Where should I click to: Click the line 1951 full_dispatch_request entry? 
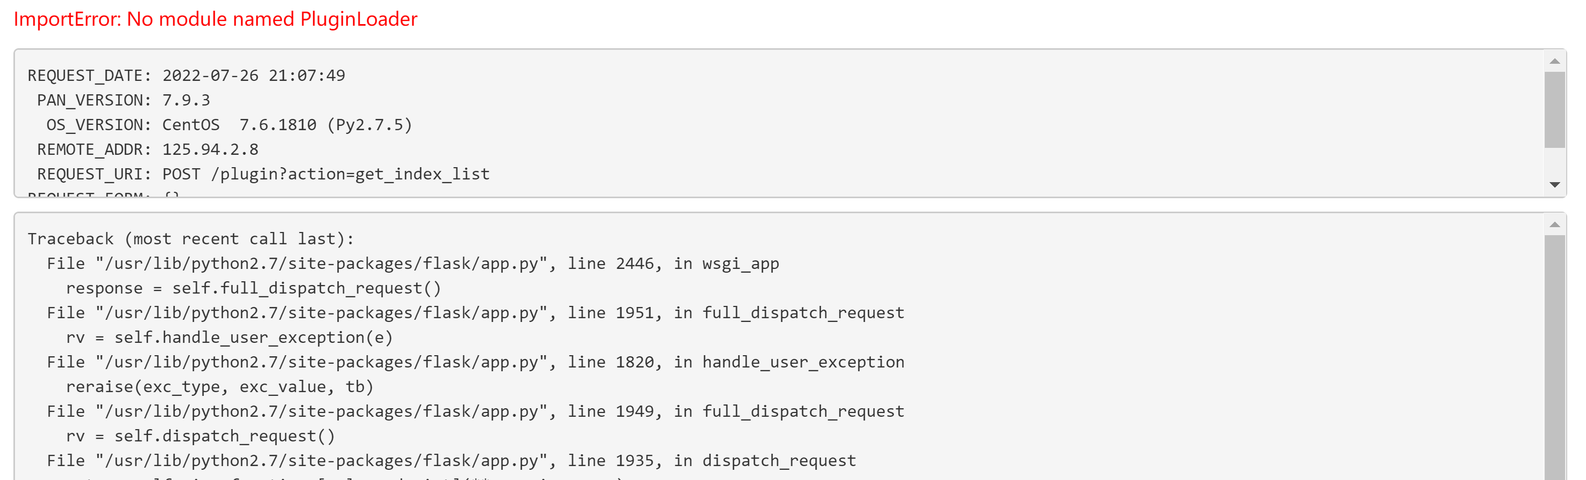[x=476, y=313]
